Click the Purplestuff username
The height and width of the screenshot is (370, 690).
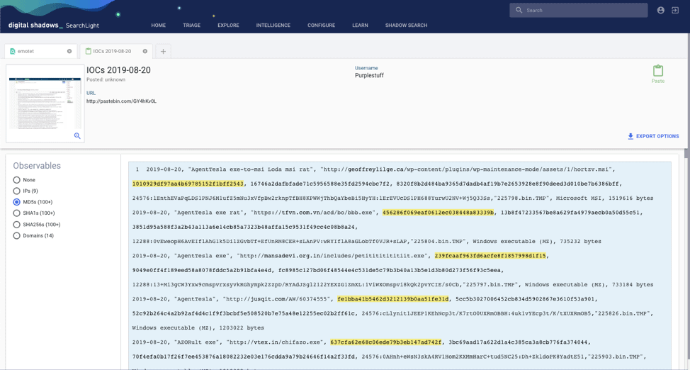(369, 75)
